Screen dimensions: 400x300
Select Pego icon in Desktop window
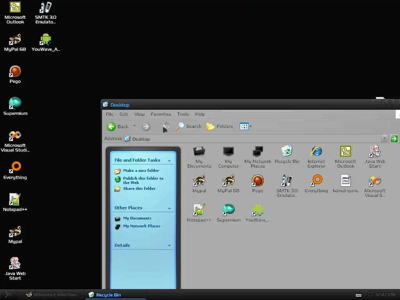tap(258, 184)
